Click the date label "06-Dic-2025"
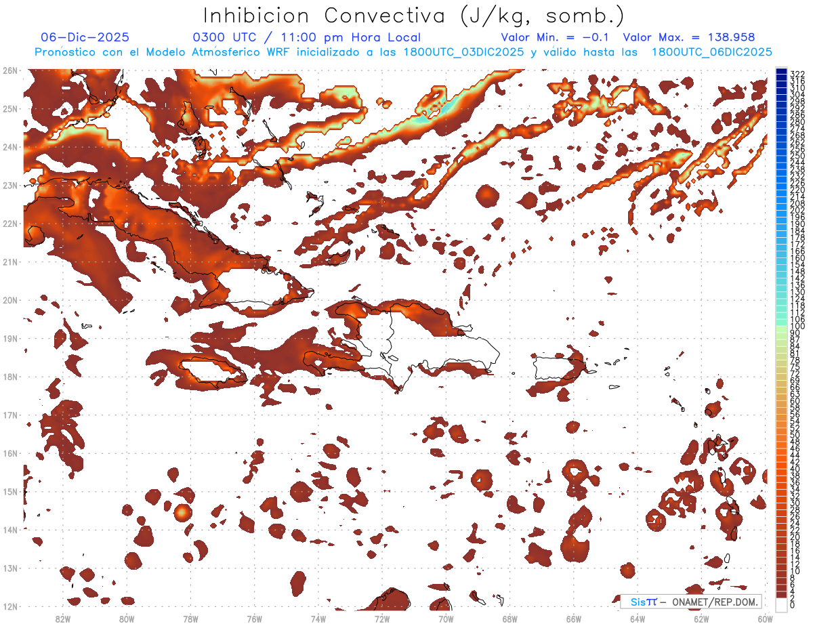813x628 pixels. pos(85,37)
